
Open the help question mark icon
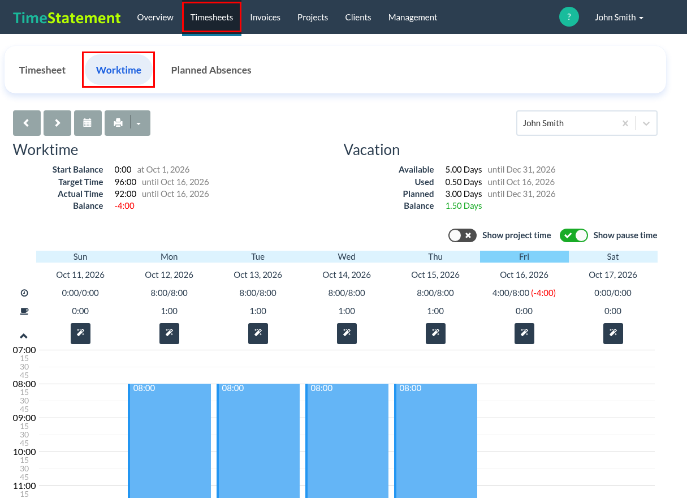tap(569, 17)
